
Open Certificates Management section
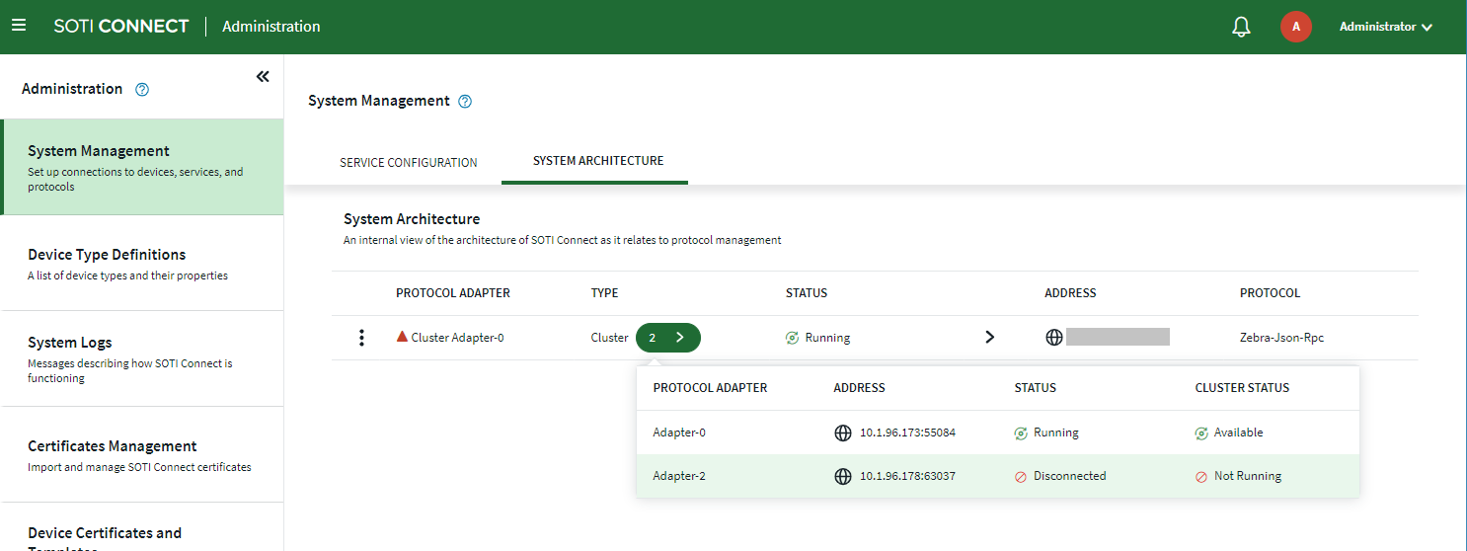tap(142, 454)
